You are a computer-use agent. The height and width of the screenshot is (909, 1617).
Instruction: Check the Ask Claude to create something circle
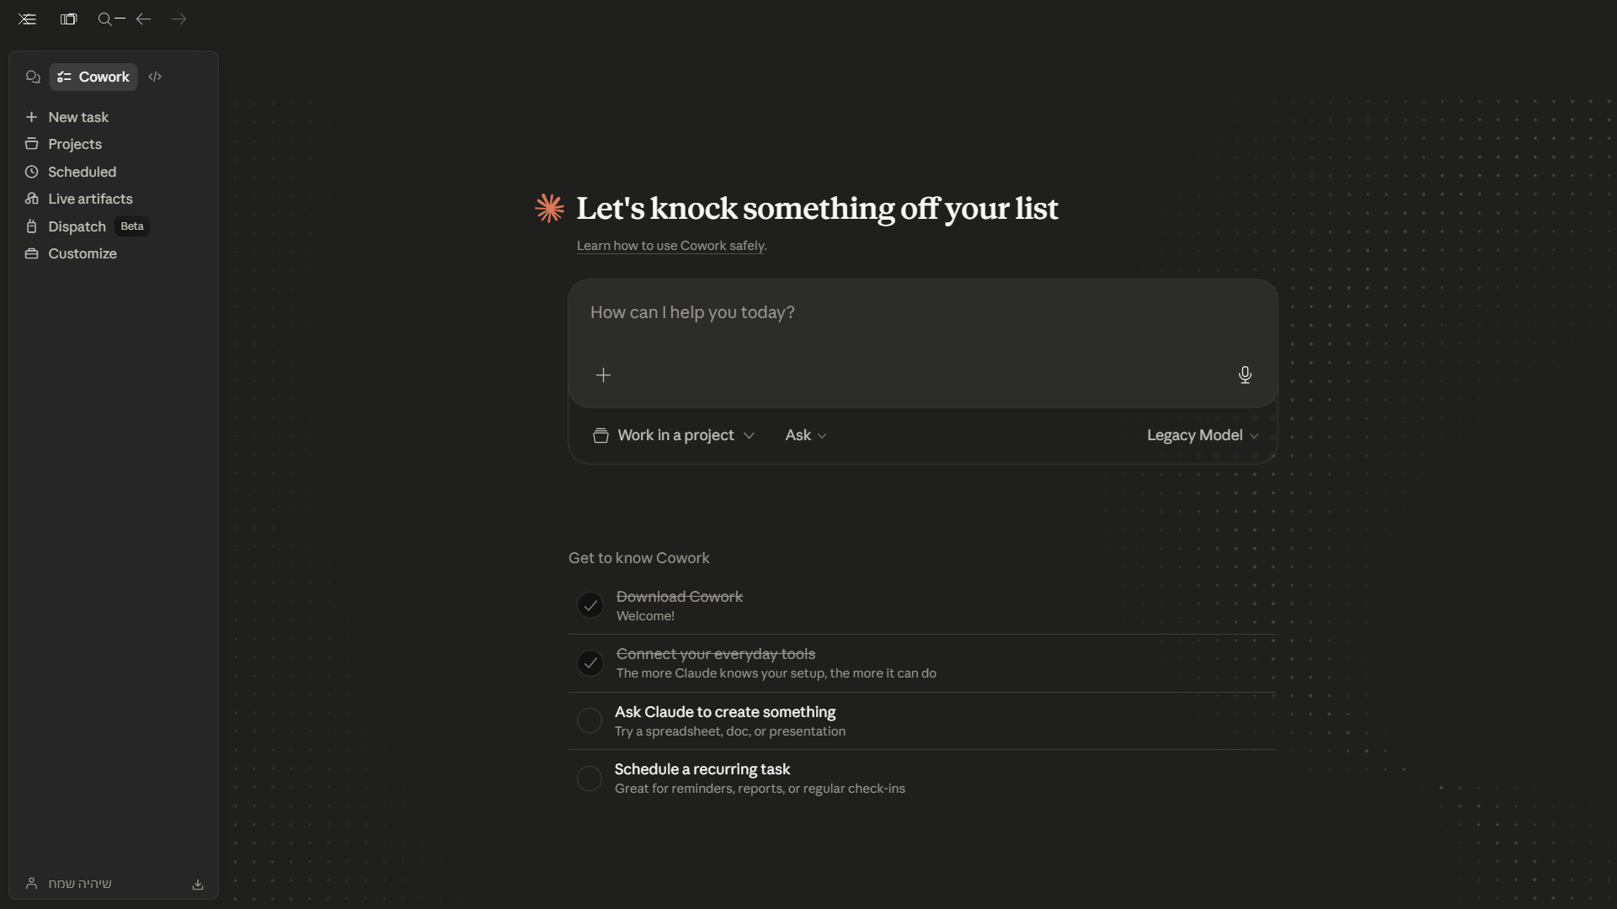pos(590,720)
